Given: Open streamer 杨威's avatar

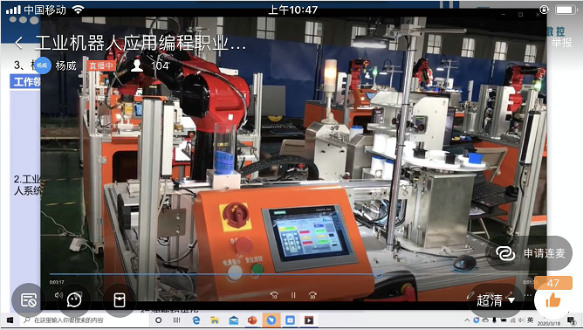Looking at the screenshot, I should [43, 65].
